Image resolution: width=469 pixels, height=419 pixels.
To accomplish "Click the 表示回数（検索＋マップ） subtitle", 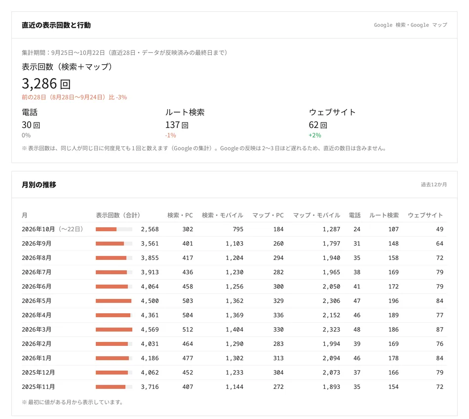I will 67,67.
